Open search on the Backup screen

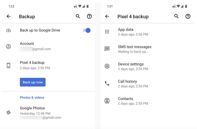[78, 16]
